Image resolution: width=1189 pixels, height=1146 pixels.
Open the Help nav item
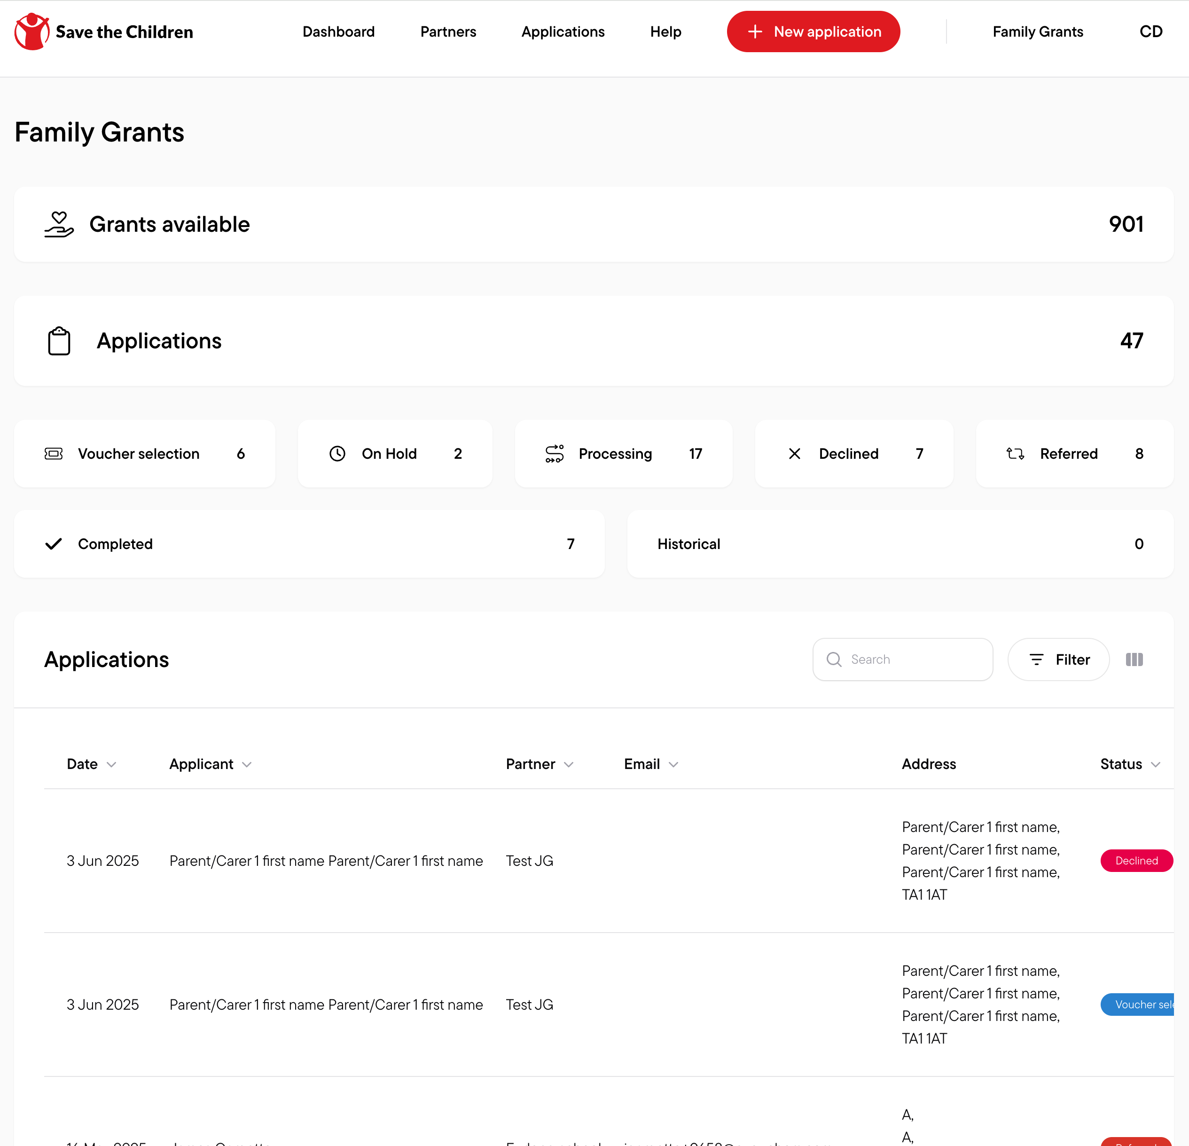(665, 31)
